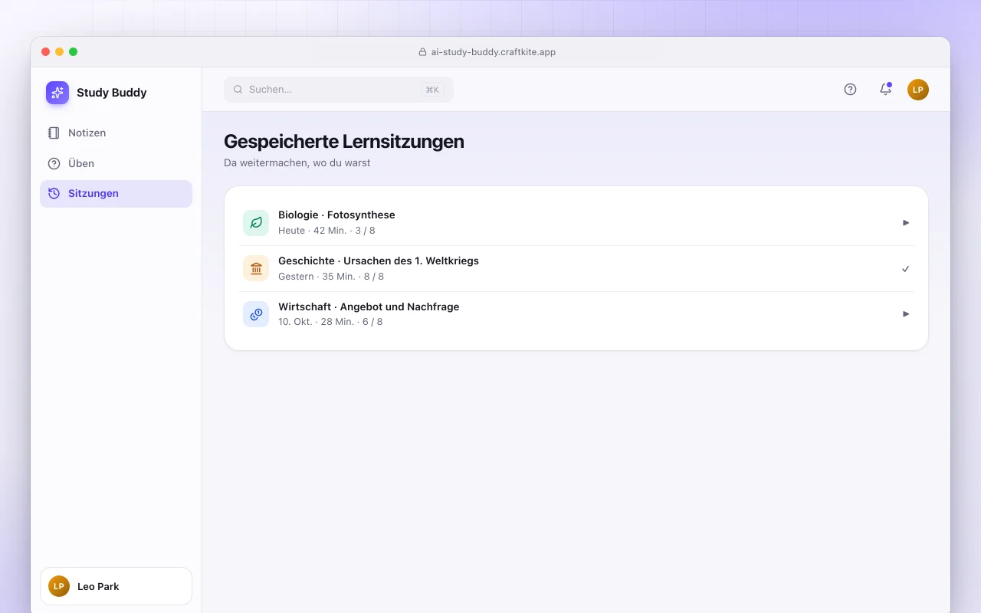This screenshot has height=613, width=981.
Task: Select the Sitzungen sidebar item
Action: (116, 194)
